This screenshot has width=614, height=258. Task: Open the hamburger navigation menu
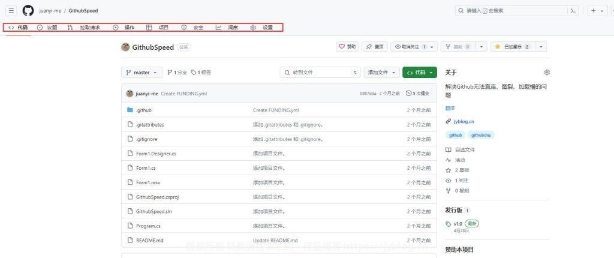click(11, 11)
